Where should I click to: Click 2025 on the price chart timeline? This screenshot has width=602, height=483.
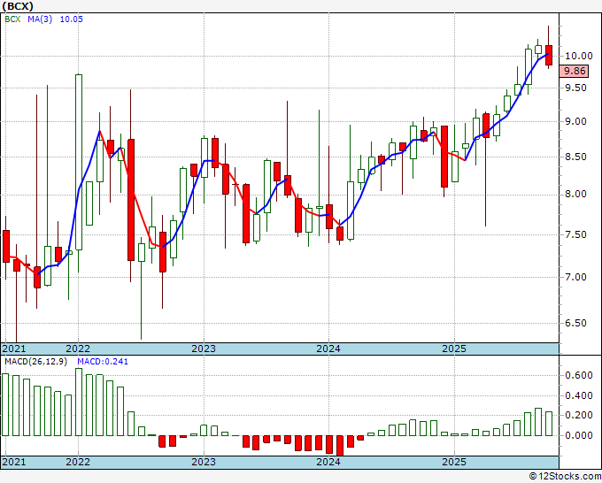[454, 349]
